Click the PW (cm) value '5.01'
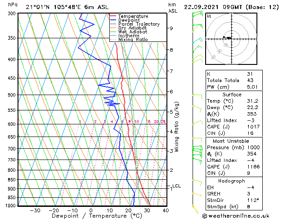 tap(252, 87)
